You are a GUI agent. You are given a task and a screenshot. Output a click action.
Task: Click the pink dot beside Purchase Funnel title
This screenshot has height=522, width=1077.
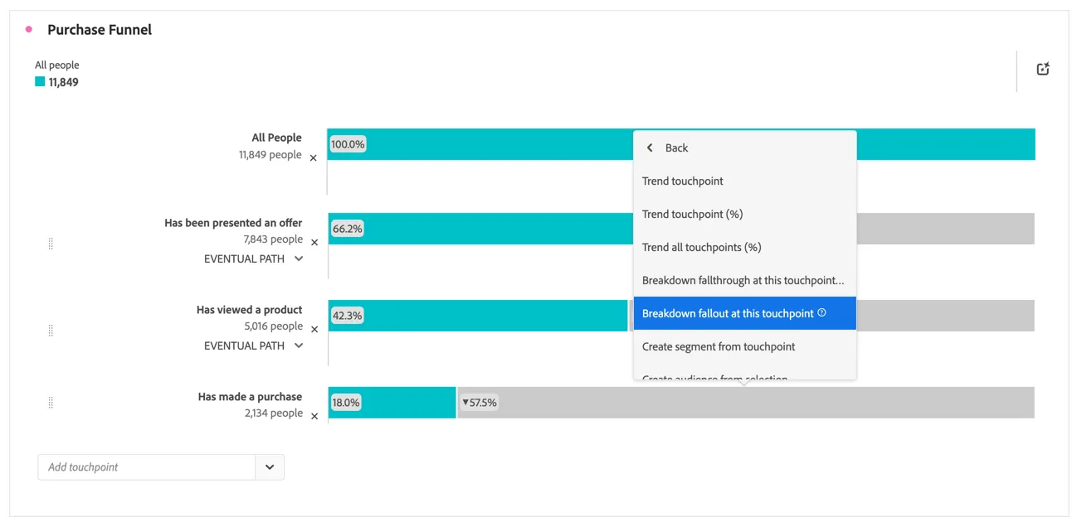tap(29, 30)
